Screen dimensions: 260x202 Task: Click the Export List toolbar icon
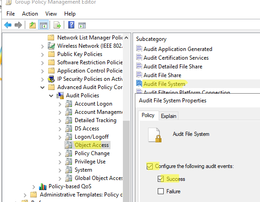pos(57,25)
